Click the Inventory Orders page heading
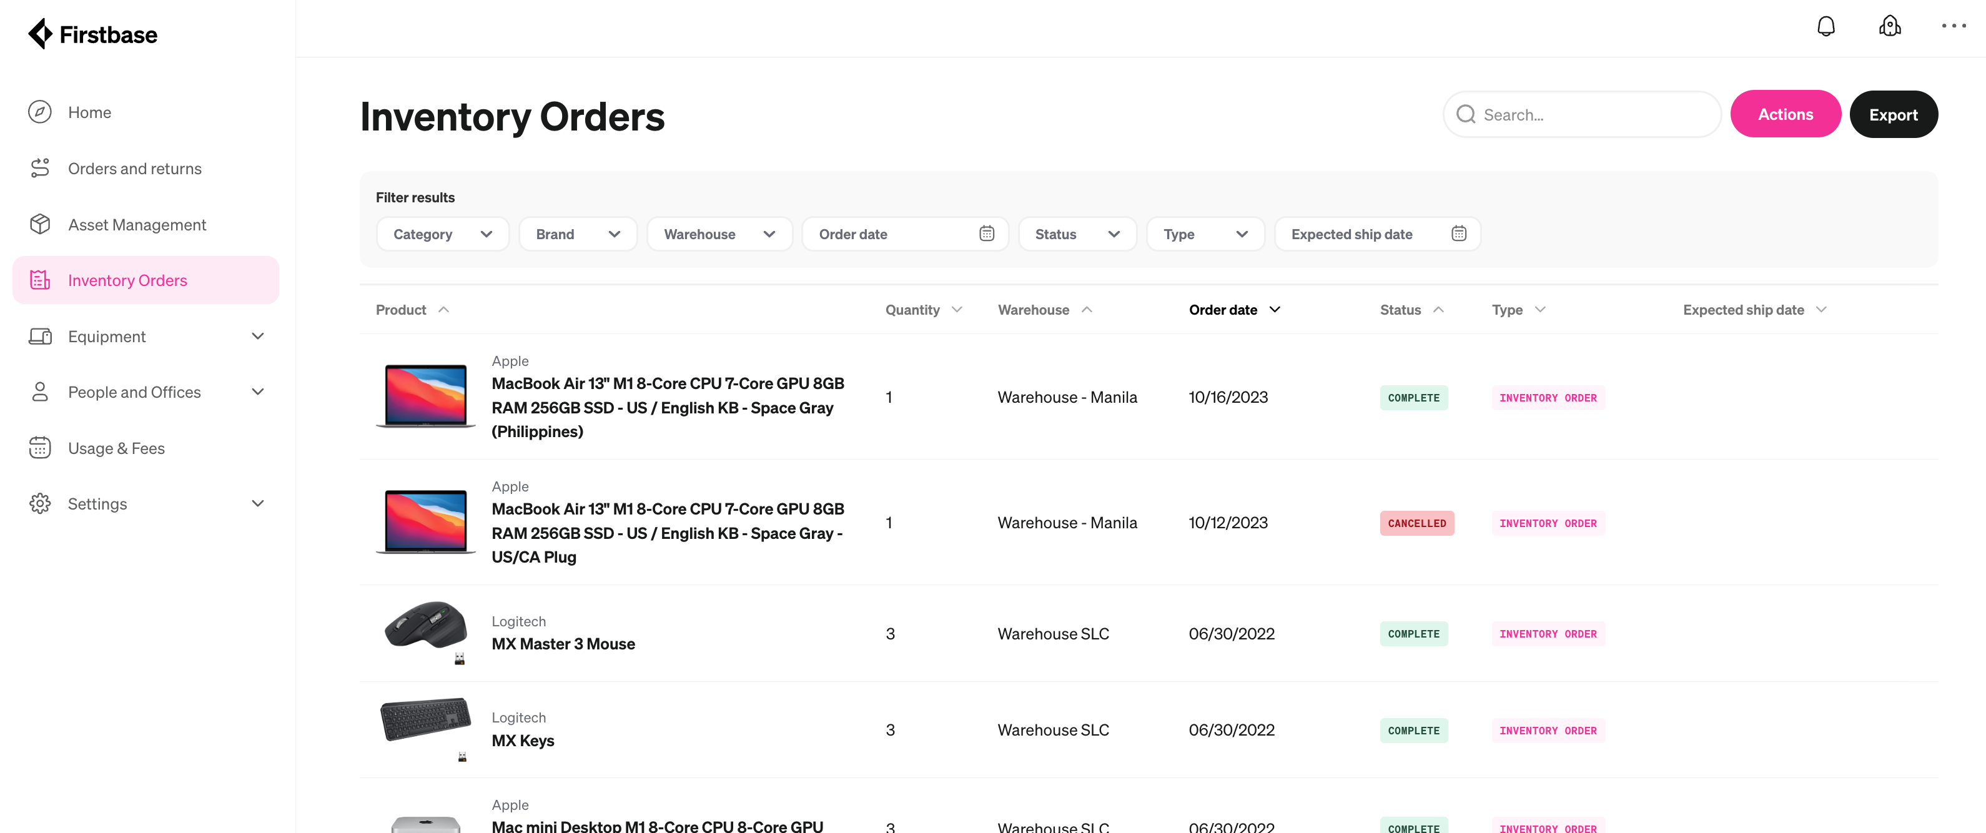1986x833 pixels. [x=513, y=117]
